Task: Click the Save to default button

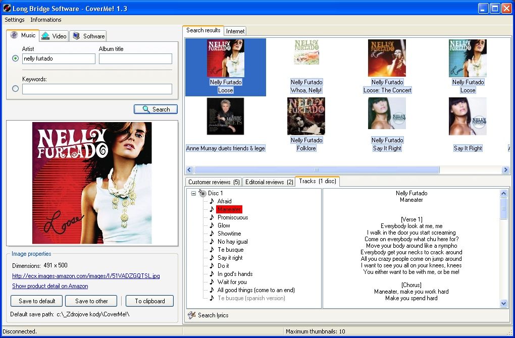Action: pos(37,301)
